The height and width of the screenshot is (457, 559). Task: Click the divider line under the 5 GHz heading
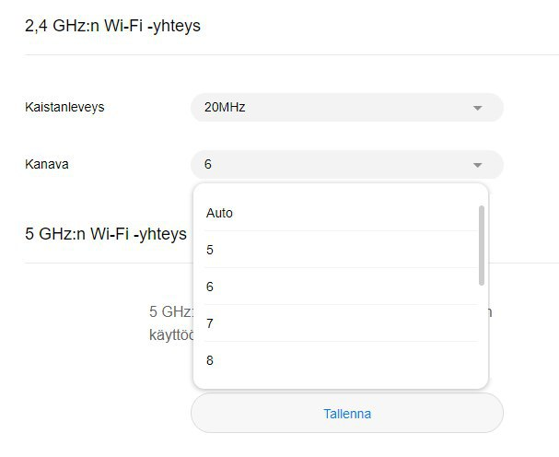point(101,263)
